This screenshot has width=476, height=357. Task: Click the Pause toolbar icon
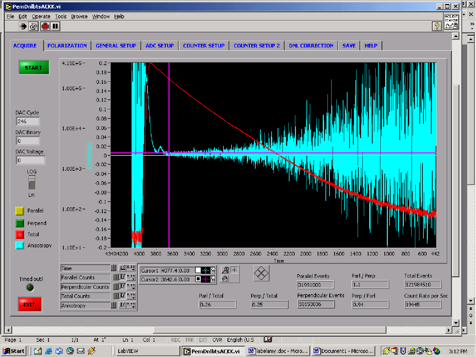point(56,26)
